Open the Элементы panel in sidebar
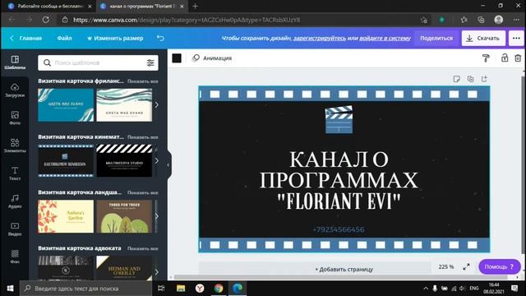This screenshot has height=296, width=526. point(15,146)
